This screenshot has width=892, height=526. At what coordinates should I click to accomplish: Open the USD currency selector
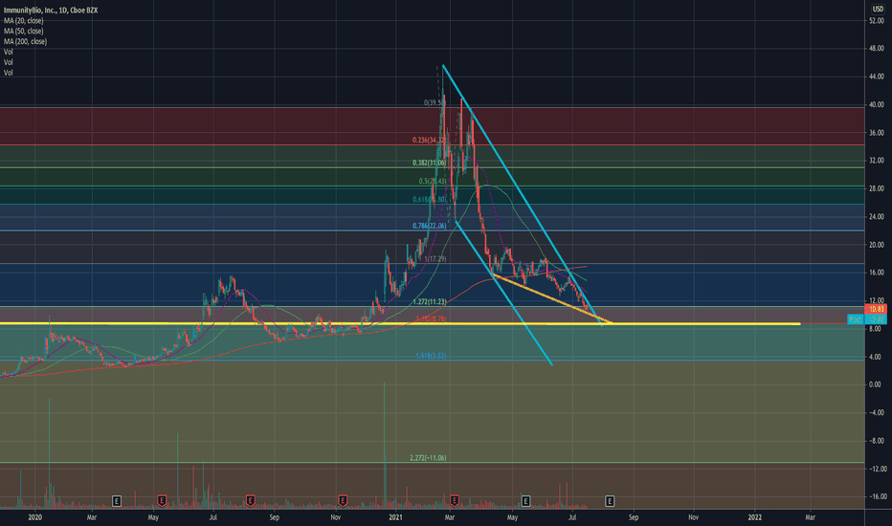tap(878, 9)
